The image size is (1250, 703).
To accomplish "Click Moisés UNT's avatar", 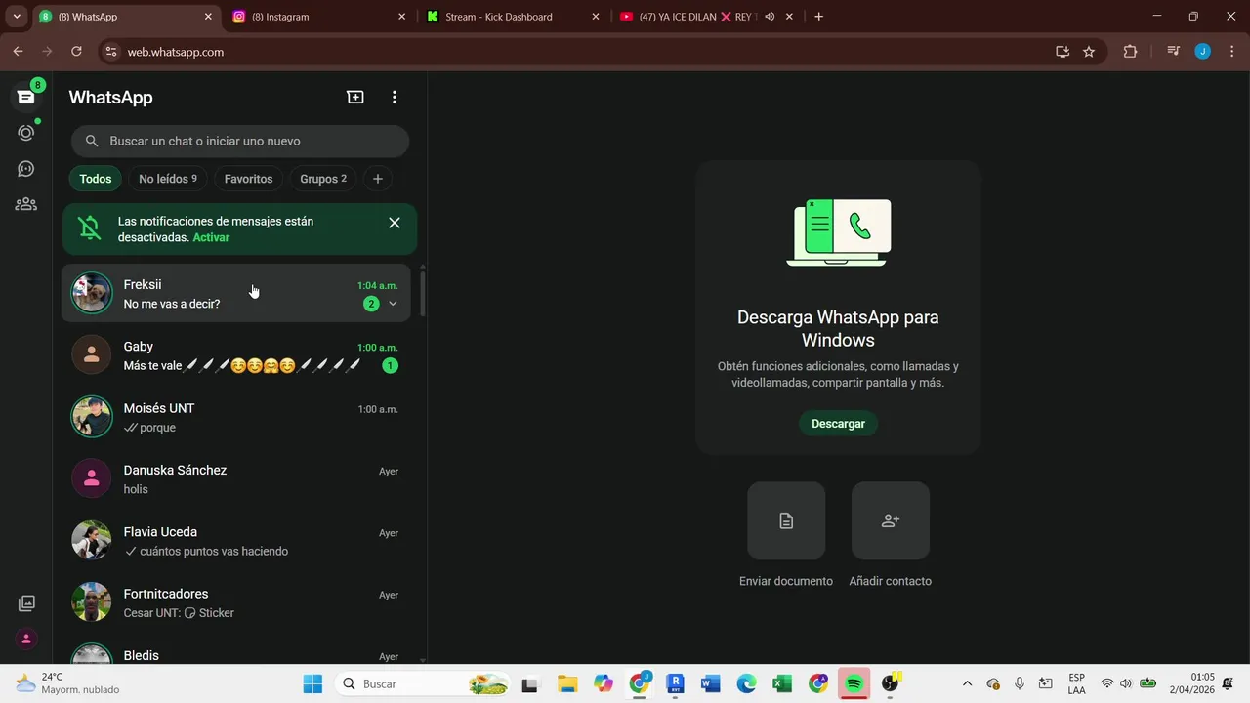I will click(x=92, y=417).
